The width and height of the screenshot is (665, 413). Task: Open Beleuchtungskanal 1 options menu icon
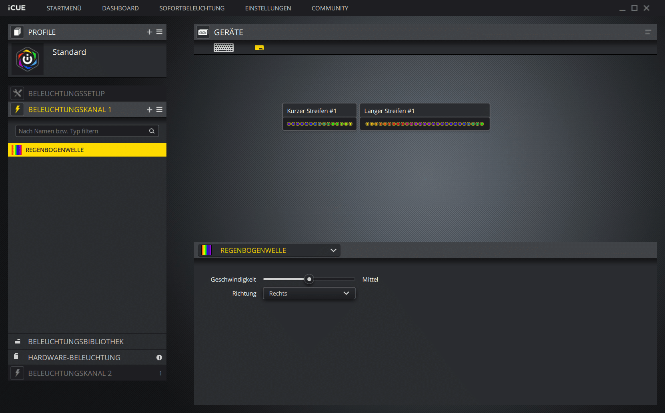click(159, 109)
